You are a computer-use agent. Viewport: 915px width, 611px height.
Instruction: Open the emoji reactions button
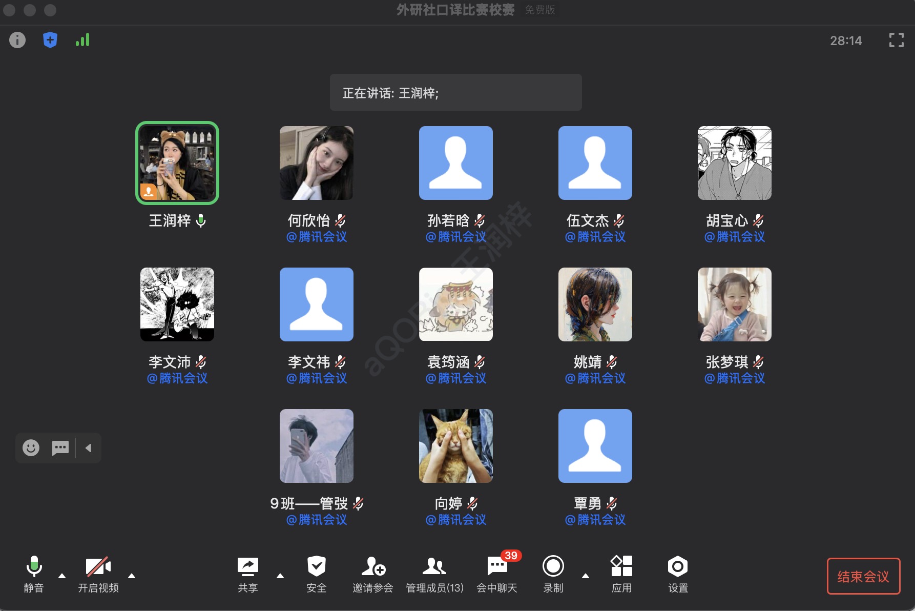(31, 448)
